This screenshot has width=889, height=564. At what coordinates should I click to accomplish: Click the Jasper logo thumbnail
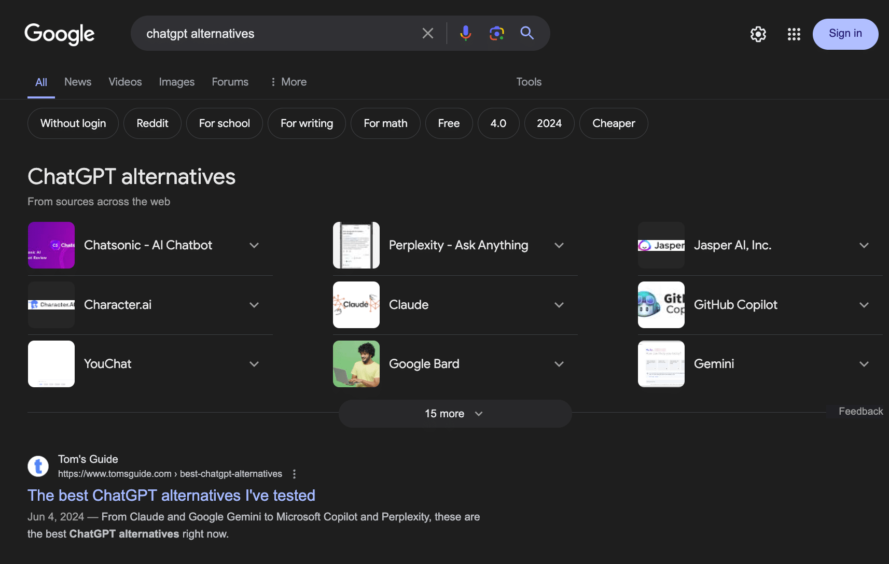[661, 245]
